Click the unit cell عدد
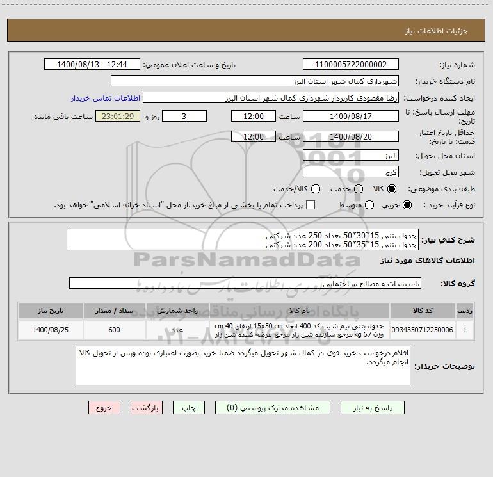This screenshot has width=493, height=477. (177, 330)
